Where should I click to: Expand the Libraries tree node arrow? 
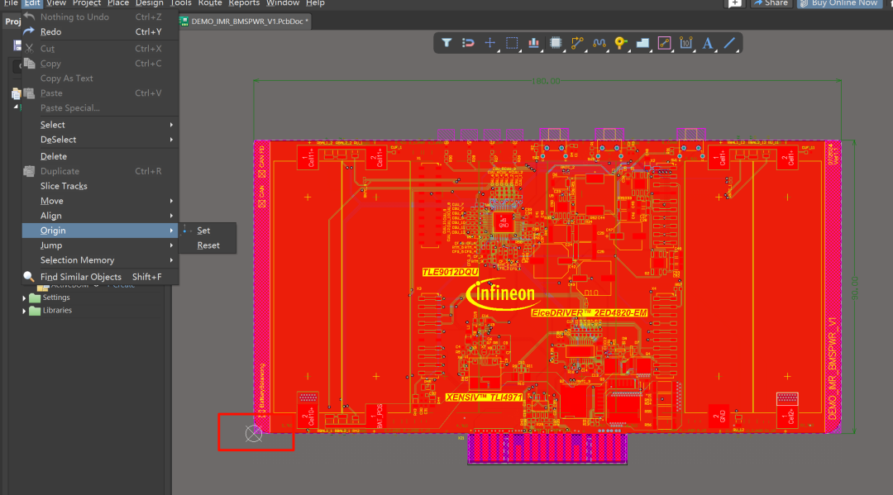coord(24,311)
